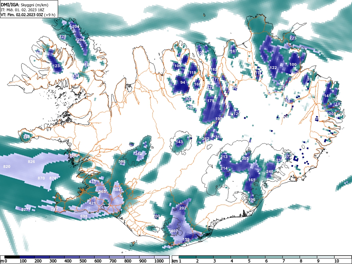Click the 94 visibility value in the north
352x264 pixels.
point(183,82)
